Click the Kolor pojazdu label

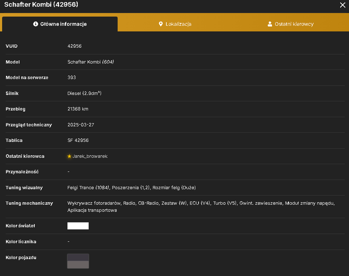click(21, 258)
